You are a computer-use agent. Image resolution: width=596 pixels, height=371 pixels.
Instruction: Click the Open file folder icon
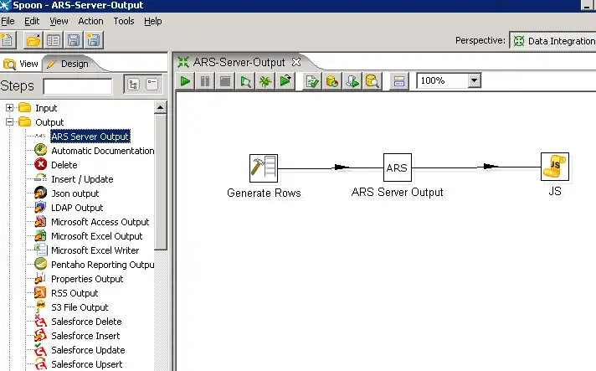33,40
